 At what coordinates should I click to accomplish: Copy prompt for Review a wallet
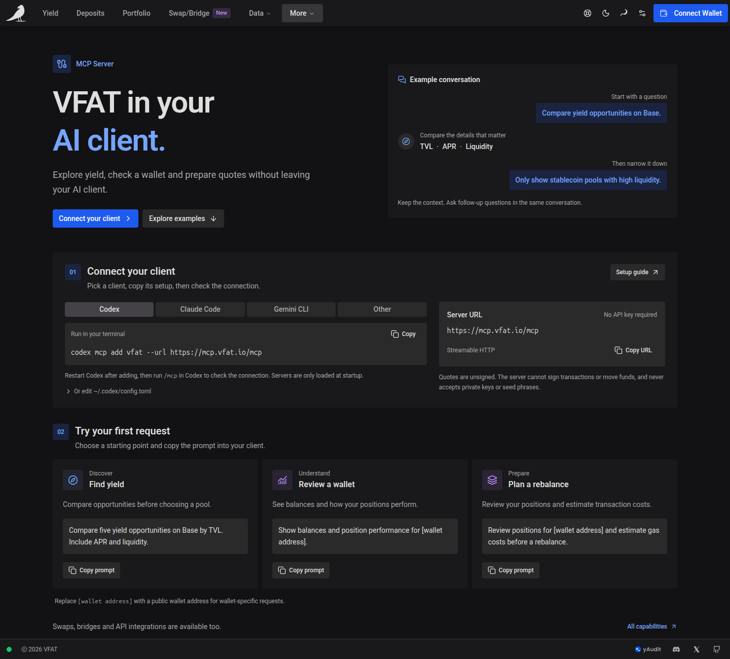tap(301, 570)
